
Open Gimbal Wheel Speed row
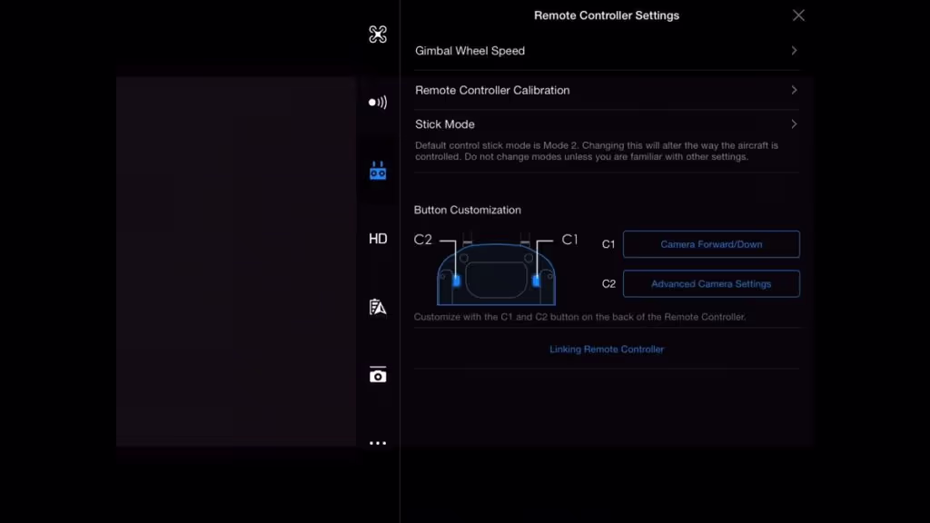[607, 51]
